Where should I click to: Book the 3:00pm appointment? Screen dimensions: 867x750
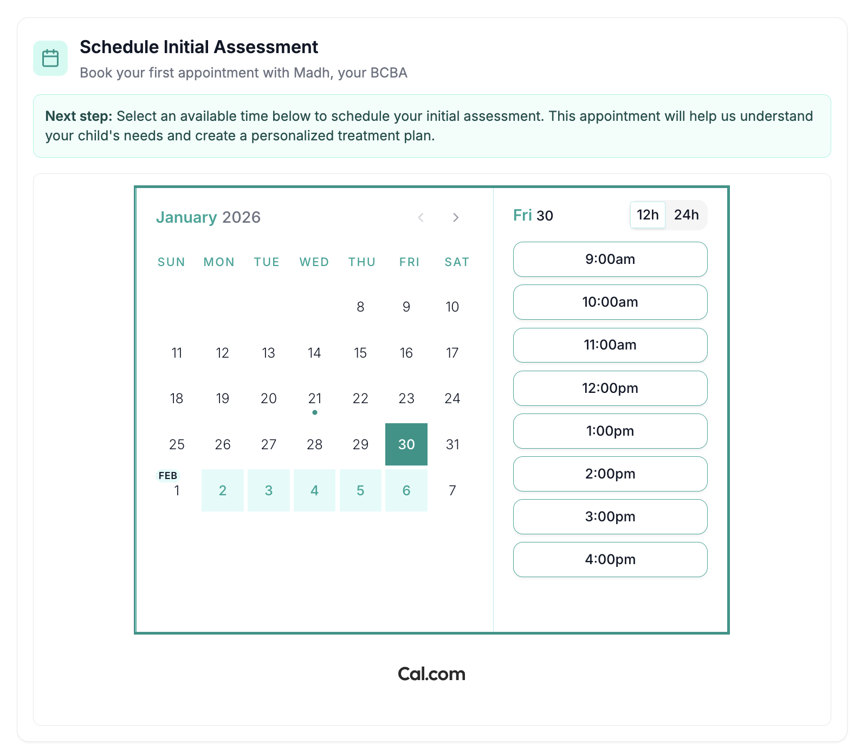tap(610, 516)
